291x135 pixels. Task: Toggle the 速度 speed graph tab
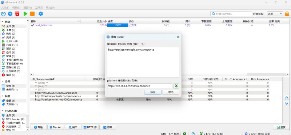point(281,127)
